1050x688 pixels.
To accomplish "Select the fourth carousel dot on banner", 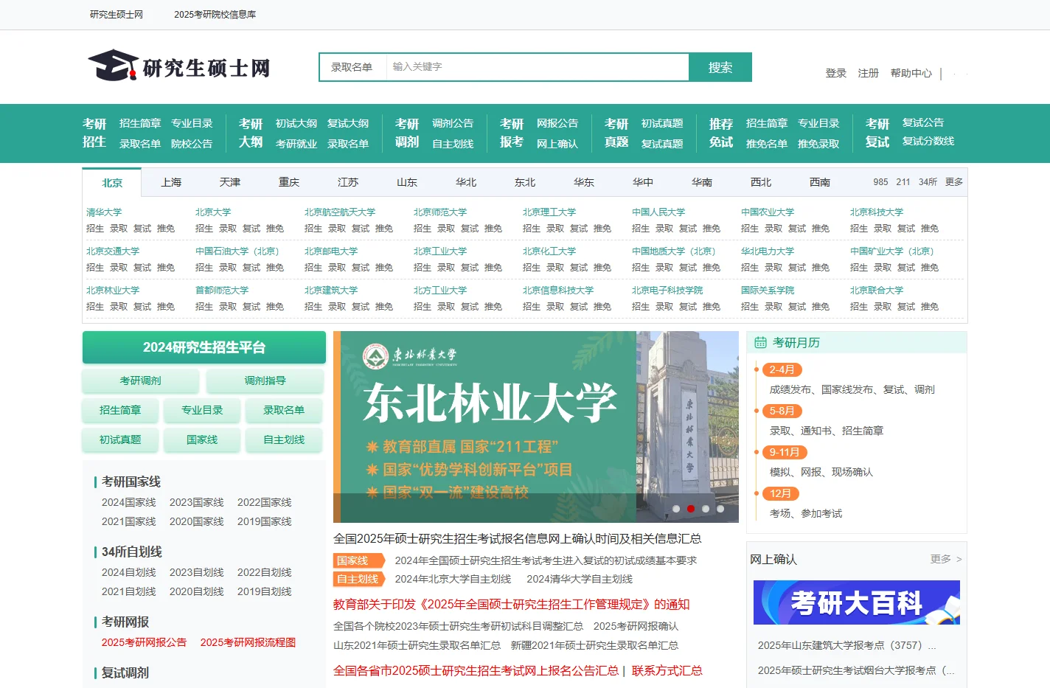I will 720,509.
